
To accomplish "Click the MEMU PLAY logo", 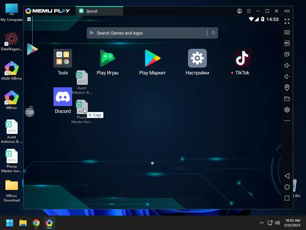I will click(x=48, y=11).
